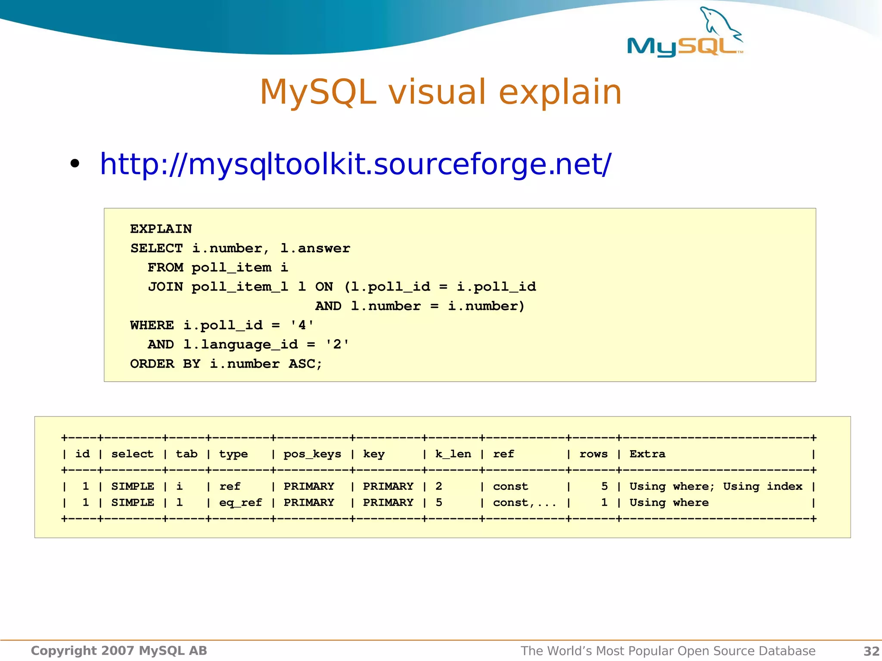This screenshot has height=661, width=882.
Task: Click the 'key' column header
Action: click(374, 454)
